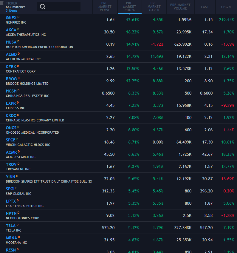Viewport: 237px width, 253px height.
Task: Open HUSA ticker link
Action: click(x=11, y=42)
